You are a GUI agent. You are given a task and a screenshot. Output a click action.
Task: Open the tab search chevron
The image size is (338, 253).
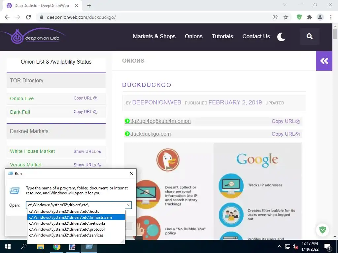(x=285, y=5)
